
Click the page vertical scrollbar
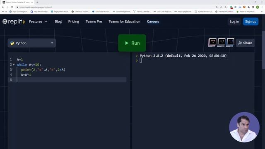(263, 50)
